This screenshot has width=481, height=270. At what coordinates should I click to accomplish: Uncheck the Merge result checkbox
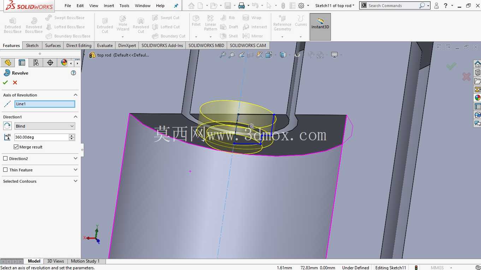pyautogui.click(x=16, y=147)
